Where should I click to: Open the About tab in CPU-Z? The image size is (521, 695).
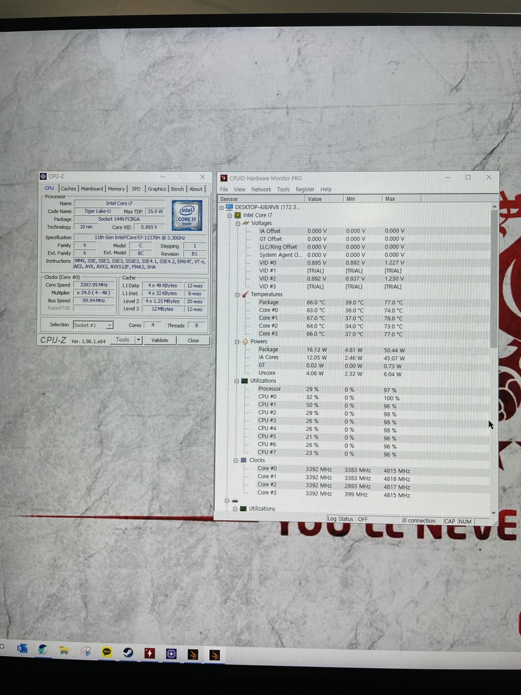196,189
